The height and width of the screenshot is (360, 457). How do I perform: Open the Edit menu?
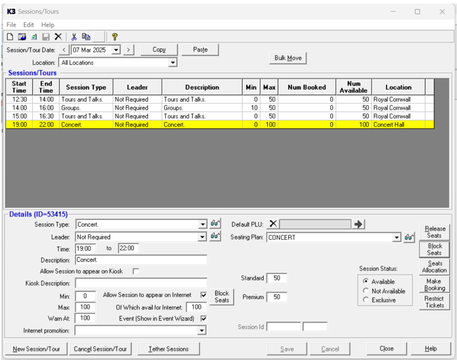coord(28,25)
